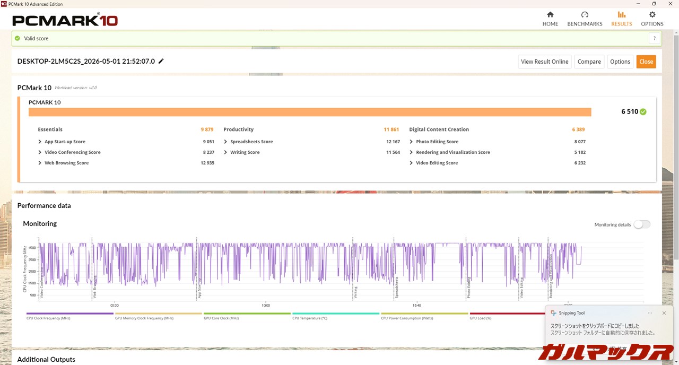Click the Snipping Tool notification message
Image resolution: width=679 pixels, height=365 pixels.
point(603,329)
